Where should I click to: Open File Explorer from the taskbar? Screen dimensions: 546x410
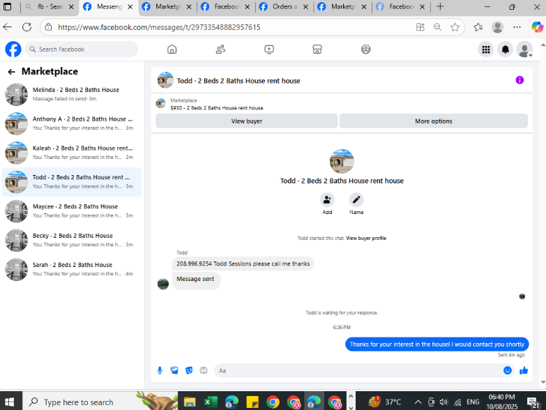point(190,402)
